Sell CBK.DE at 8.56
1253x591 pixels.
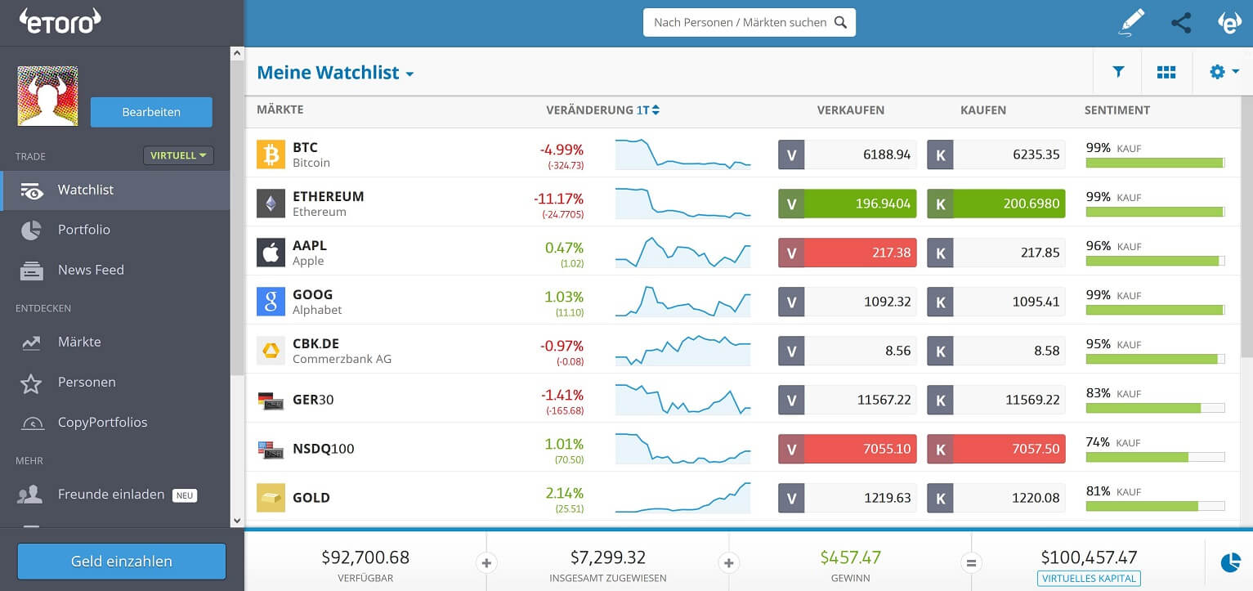[x=848, y=351]
